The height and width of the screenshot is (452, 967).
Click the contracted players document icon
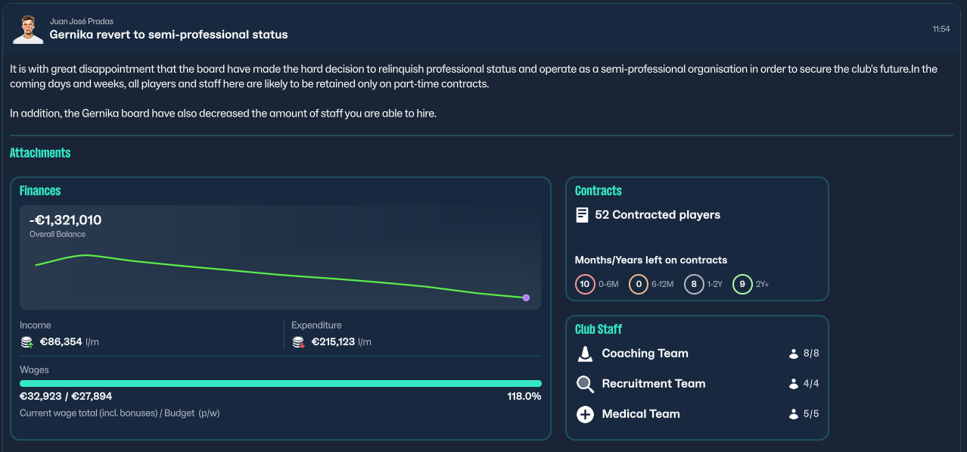pyautogui.click(x=582, y=215)
